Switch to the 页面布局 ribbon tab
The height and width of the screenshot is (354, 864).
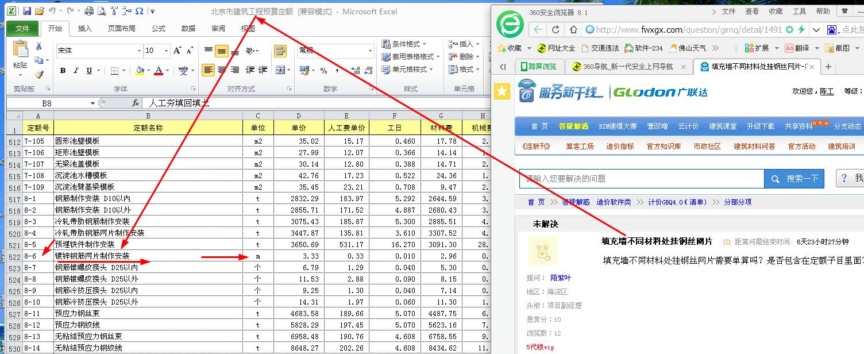click(x=122, y=28)
